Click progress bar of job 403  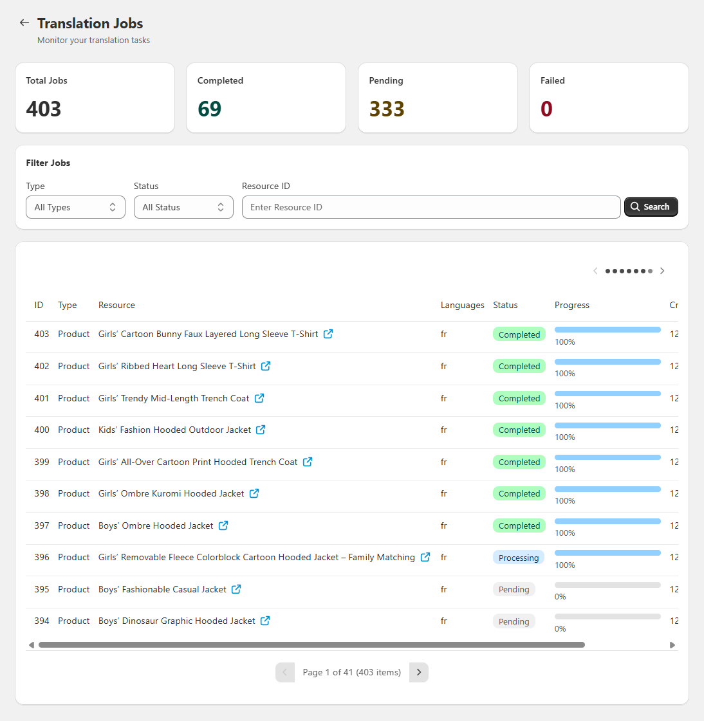tap(607, 330)
